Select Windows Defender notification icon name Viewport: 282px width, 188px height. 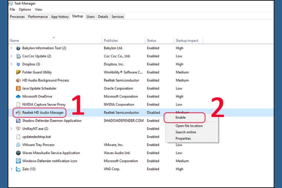click(x=50, y=161)
